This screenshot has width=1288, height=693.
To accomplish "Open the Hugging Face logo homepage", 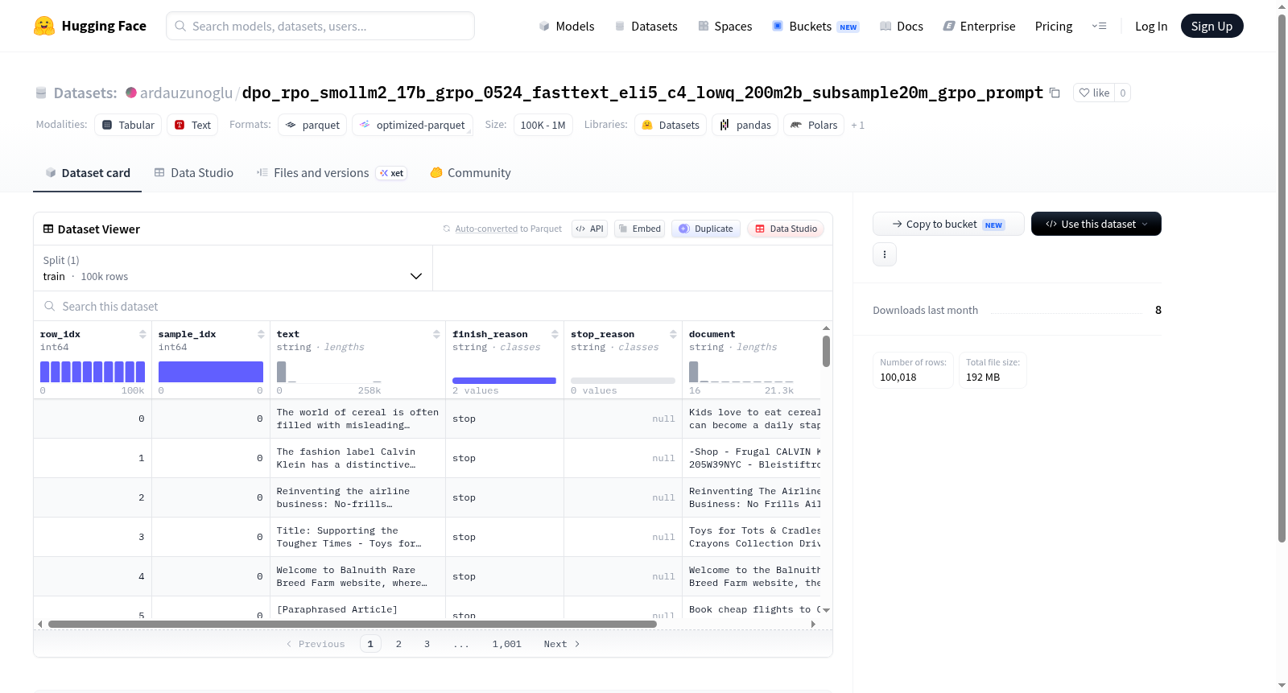I will [90, 26].
